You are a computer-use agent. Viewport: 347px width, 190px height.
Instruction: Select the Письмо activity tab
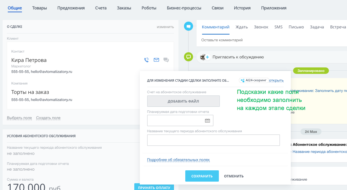click(x=296, y=27)
